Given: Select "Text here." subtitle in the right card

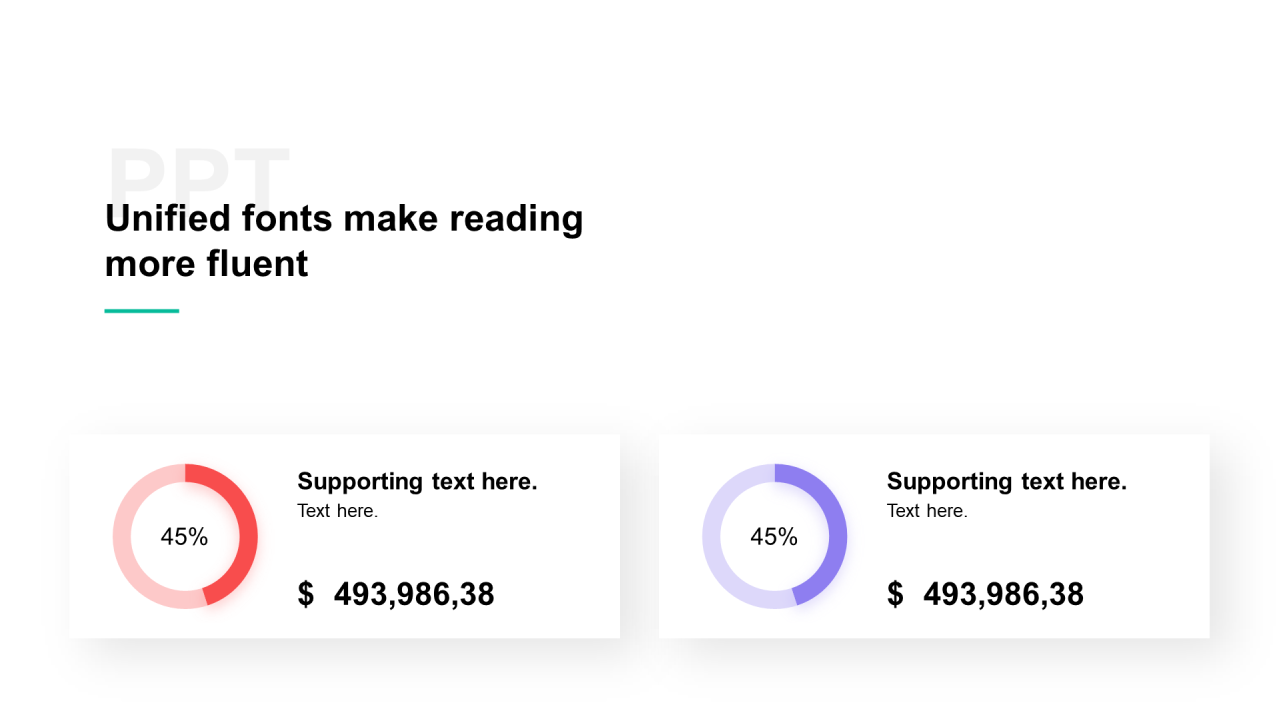Looking at the screenshot, I should click(x=927, y=511).
